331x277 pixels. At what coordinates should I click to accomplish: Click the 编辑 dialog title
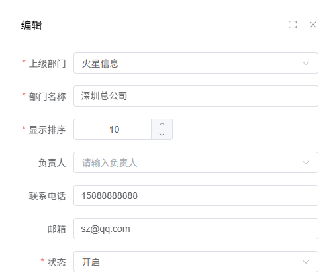(x=31, y=25)
